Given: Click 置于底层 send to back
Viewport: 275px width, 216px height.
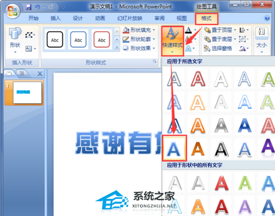Looking at the screenshot, I should tap(220, 39).
